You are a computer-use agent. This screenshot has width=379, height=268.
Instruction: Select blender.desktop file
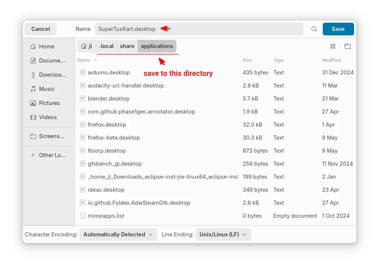[216, 99]
